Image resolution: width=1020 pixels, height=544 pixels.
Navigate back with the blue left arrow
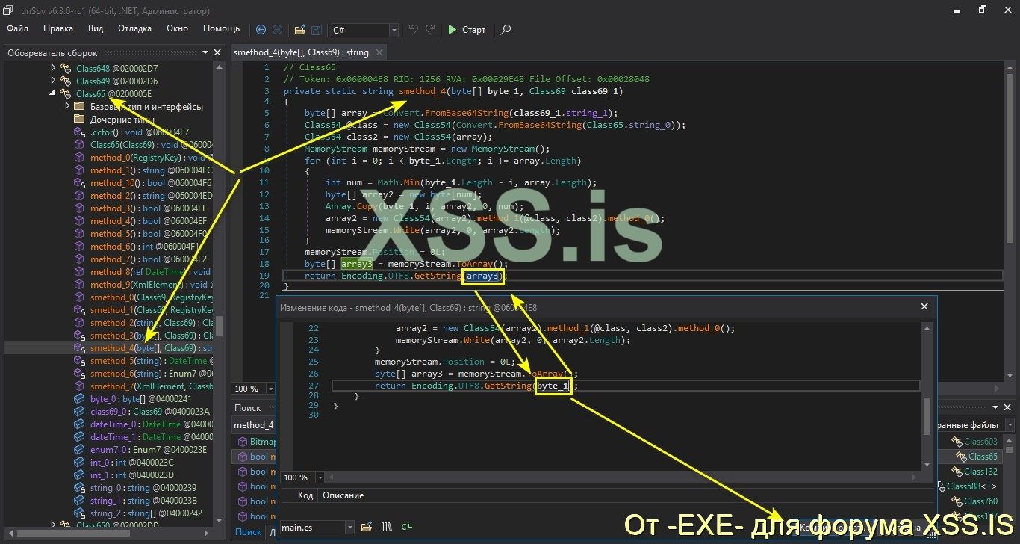tap(261, 30)
